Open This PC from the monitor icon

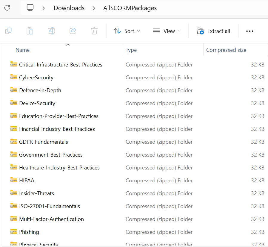tap(30, 8)
